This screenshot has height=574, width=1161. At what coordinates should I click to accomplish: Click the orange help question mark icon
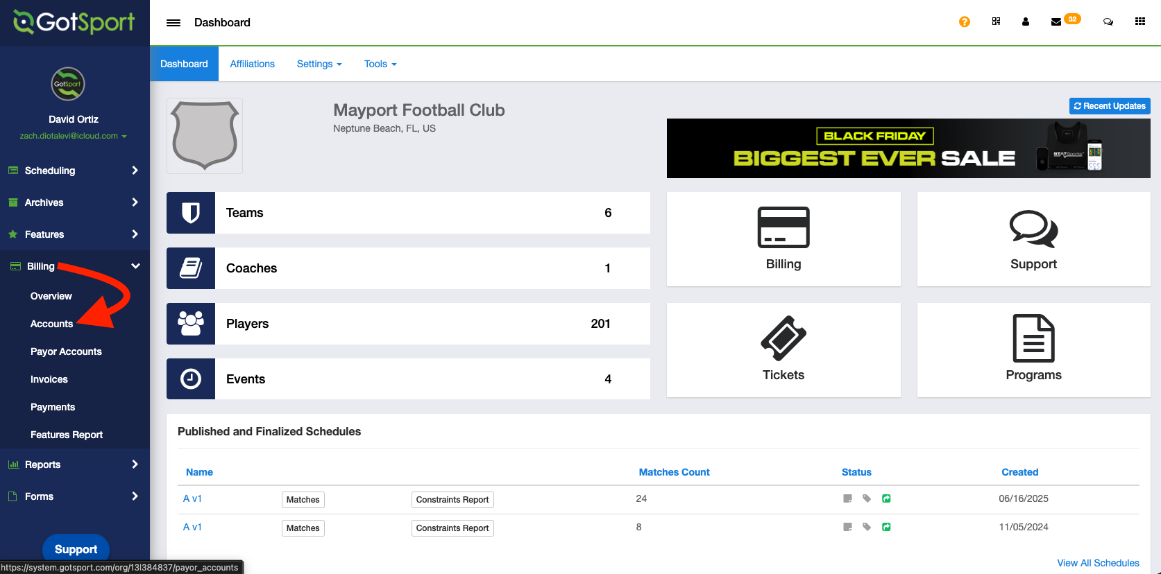[x=964, y=21]
